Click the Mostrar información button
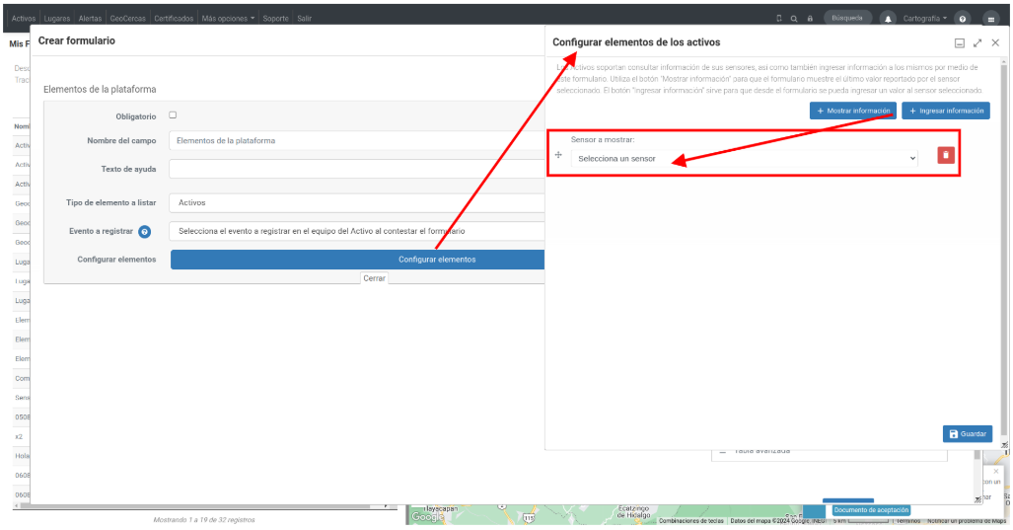1013x530 pixels. point(853,112)
